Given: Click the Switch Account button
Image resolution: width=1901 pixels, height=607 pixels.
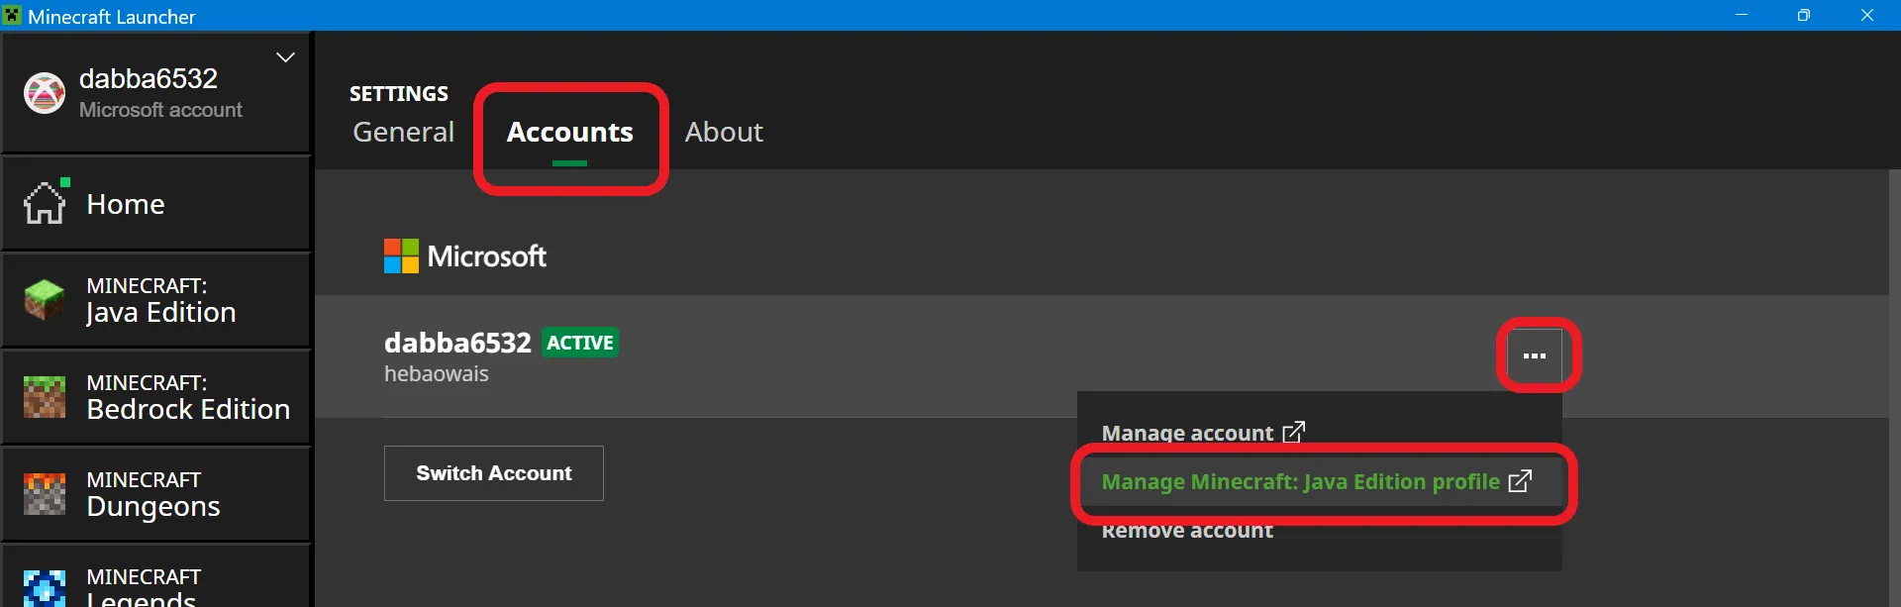Looking at the screenshot, I should [494, 473].
